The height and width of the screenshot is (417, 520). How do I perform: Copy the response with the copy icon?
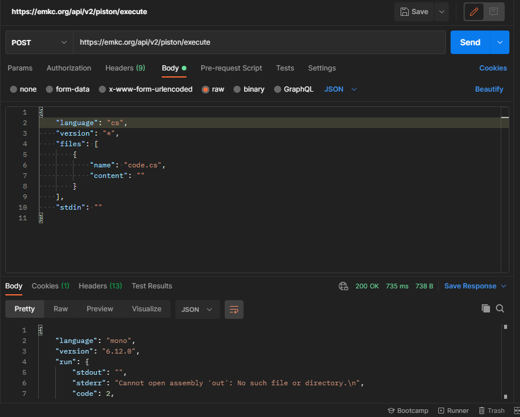tap(485, 309)
